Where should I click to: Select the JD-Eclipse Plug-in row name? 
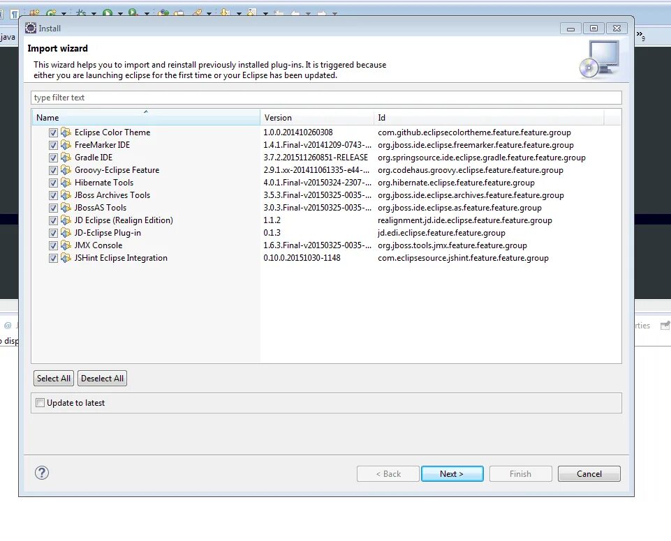[x=108, y=233]
